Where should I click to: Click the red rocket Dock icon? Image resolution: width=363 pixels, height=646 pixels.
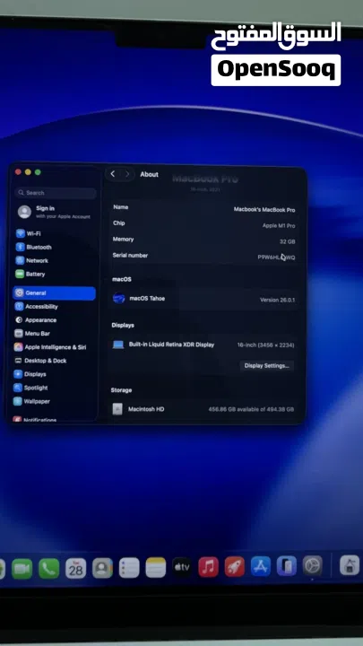(x=235, y=566)
